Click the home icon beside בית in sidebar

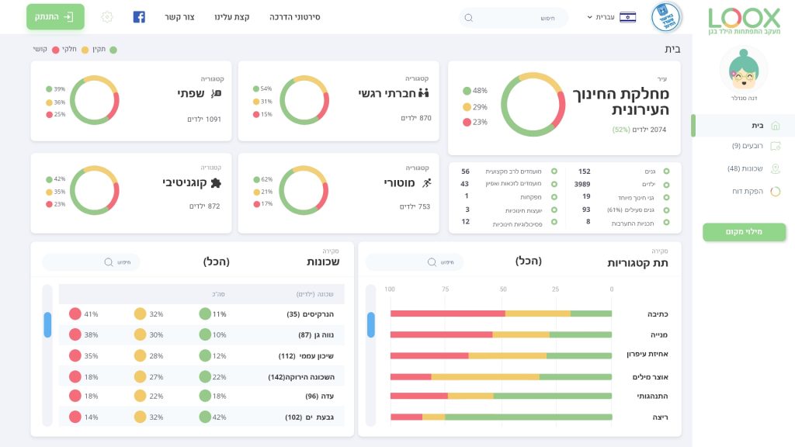pyautogui.click(x=775, y=126)
